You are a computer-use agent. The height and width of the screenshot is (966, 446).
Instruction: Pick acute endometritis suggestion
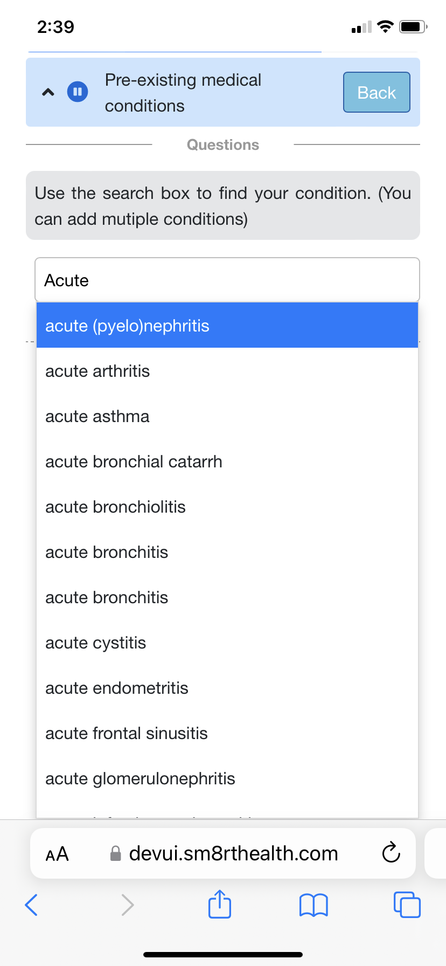(227, 688)
